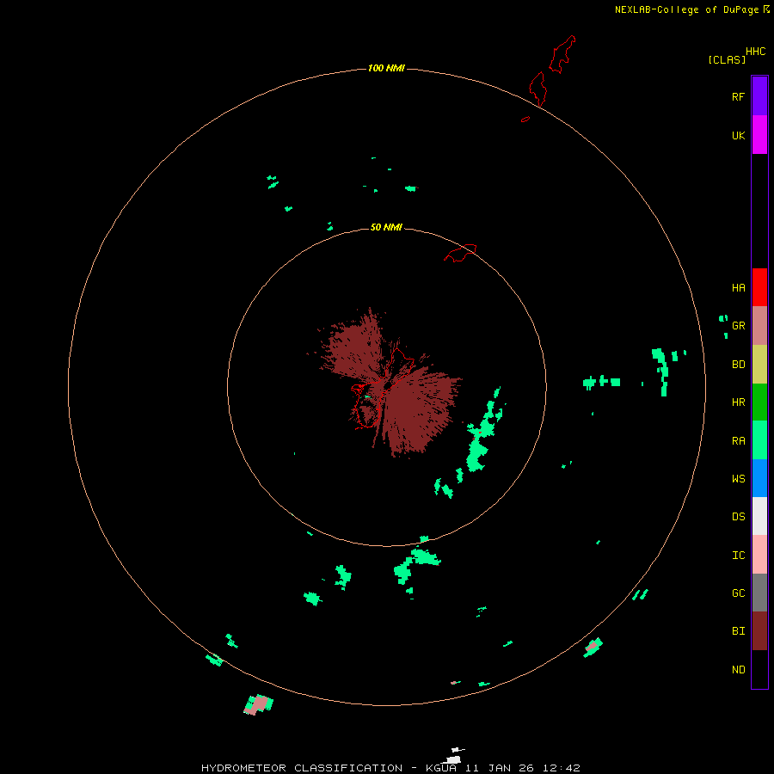The width and height of the screenshot is (774, 774).
Task: Click the '[CLAS]' units label
Action: tap(727, 59)
